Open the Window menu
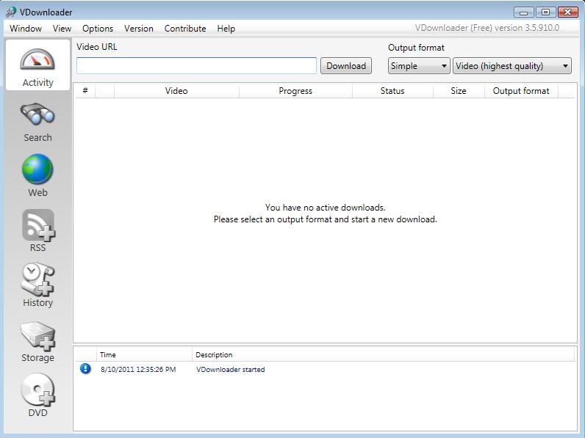Viewport: 585px width, 438px height. pos(26,29)
